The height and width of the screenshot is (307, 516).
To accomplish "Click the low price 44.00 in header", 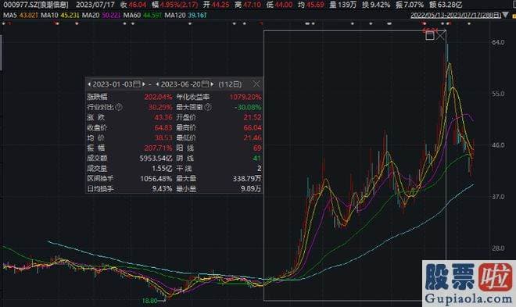I will click(284, 5).
